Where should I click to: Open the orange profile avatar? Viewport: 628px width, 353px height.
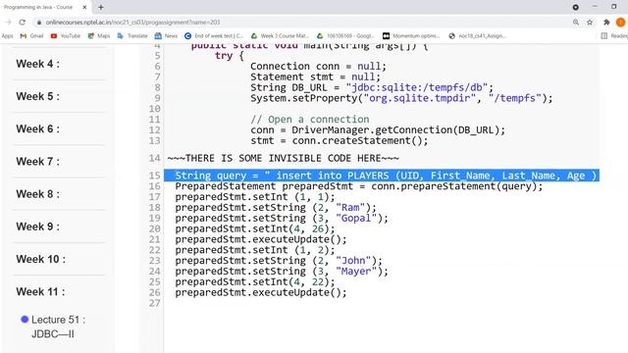coord(620,23)
